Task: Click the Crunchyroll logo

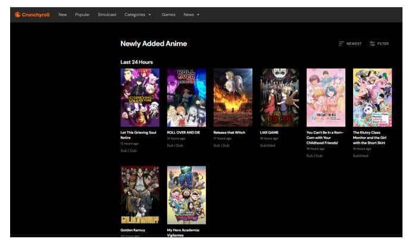Action: tap(32, 15)
